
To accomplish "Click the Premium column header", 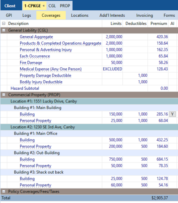I will click(x=159, y=23).
